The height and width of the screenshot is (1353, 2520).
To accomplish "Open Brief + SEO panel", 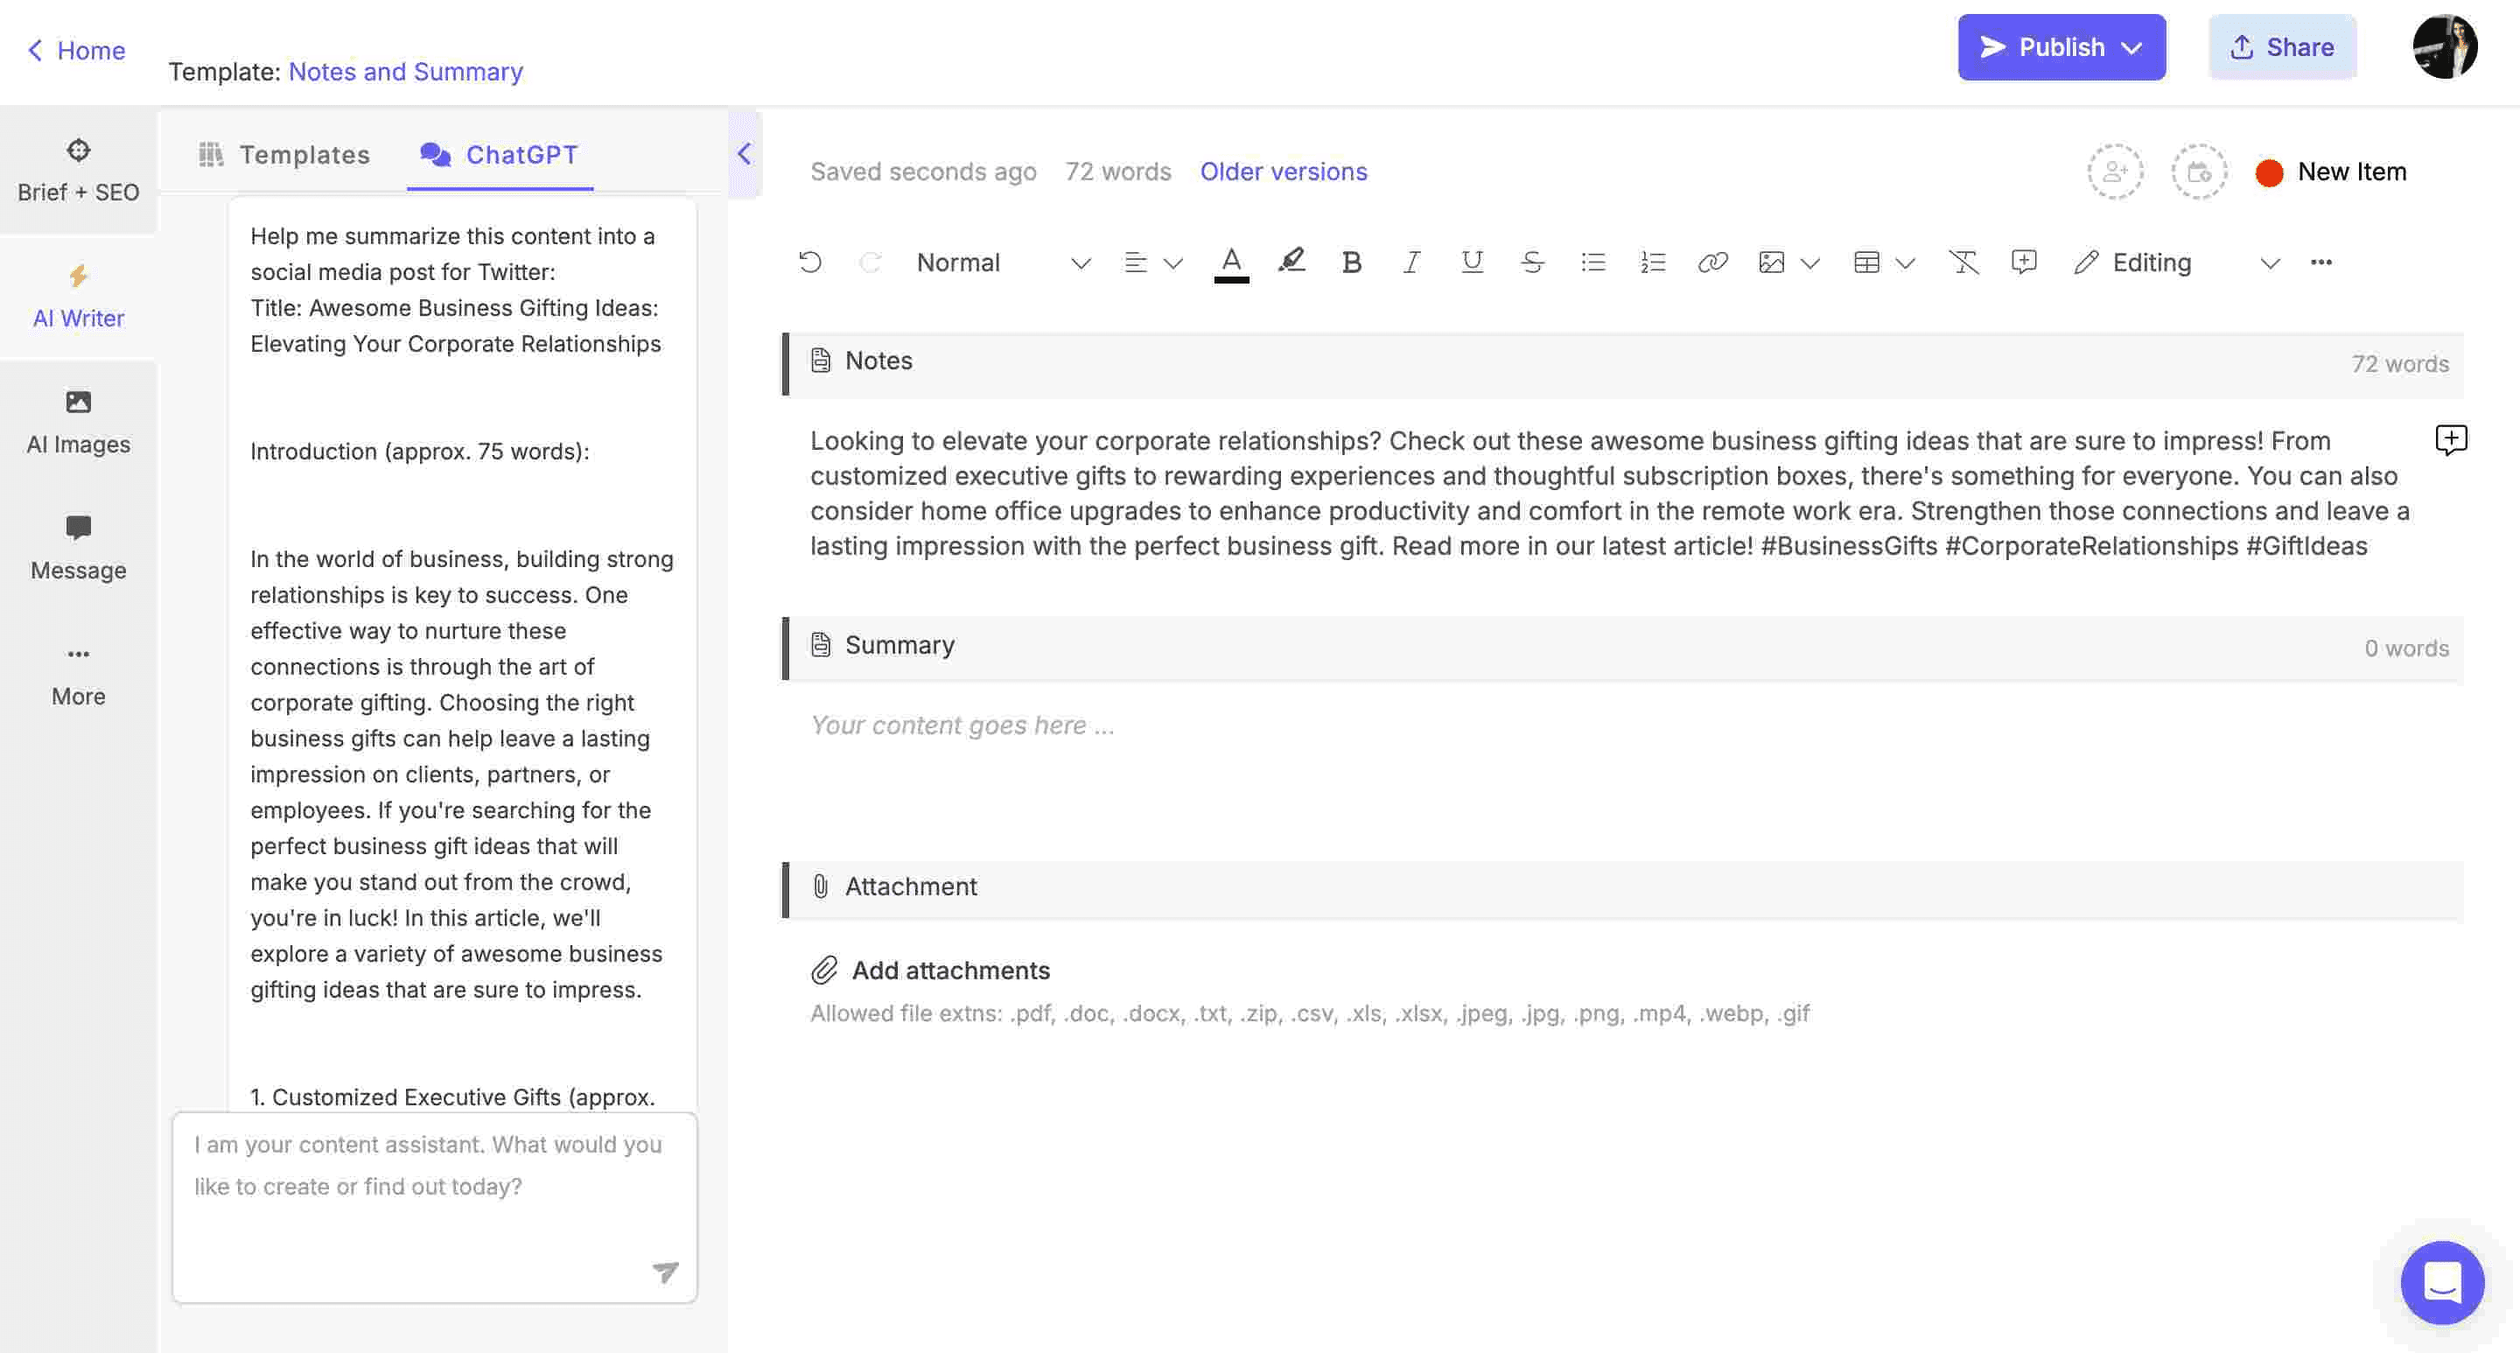I will [x=78, y=171].
